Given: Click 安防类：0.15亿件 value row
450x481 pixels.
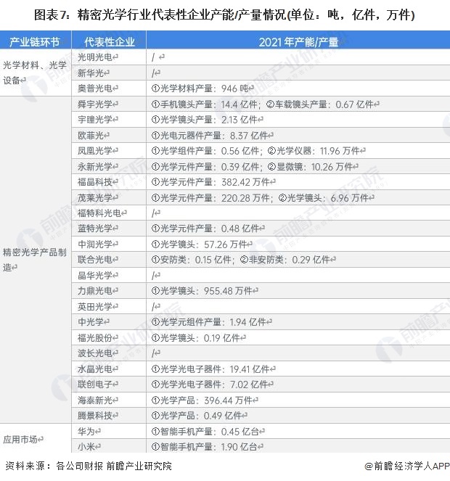Looking at the screenshot, I should coord(243,260).
